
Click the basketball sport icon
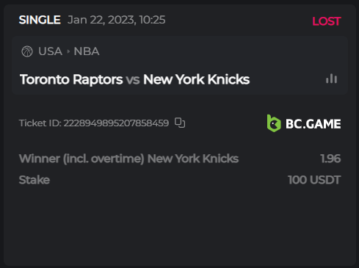point(27,51)
